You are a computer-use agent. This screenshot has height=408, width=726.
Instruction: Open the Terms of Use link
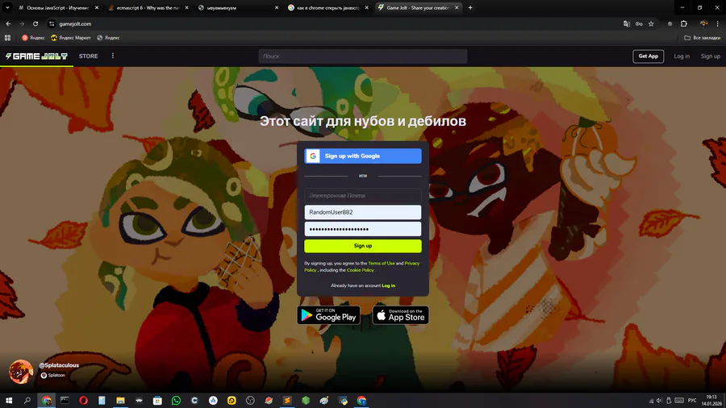381,263
